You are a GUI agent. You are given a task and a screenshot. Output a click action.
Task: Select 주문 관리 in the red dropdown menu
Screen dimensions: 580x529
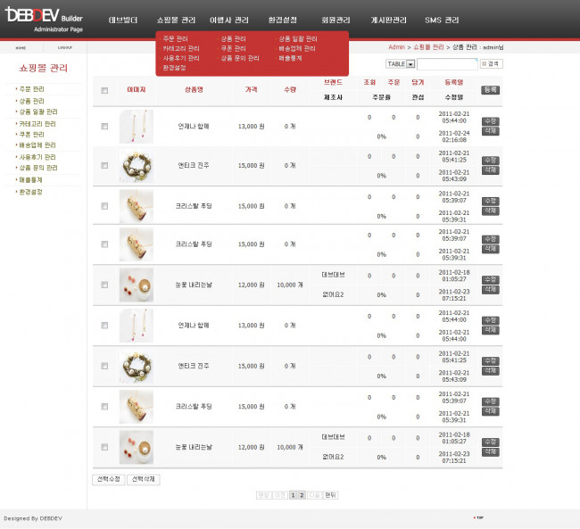click(175, 39)
